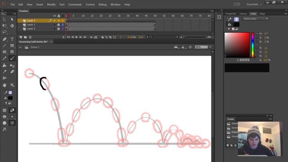This screenshot has width=288, height=162.
Task: Open the Control menu
Action: [x=90, y=4]
